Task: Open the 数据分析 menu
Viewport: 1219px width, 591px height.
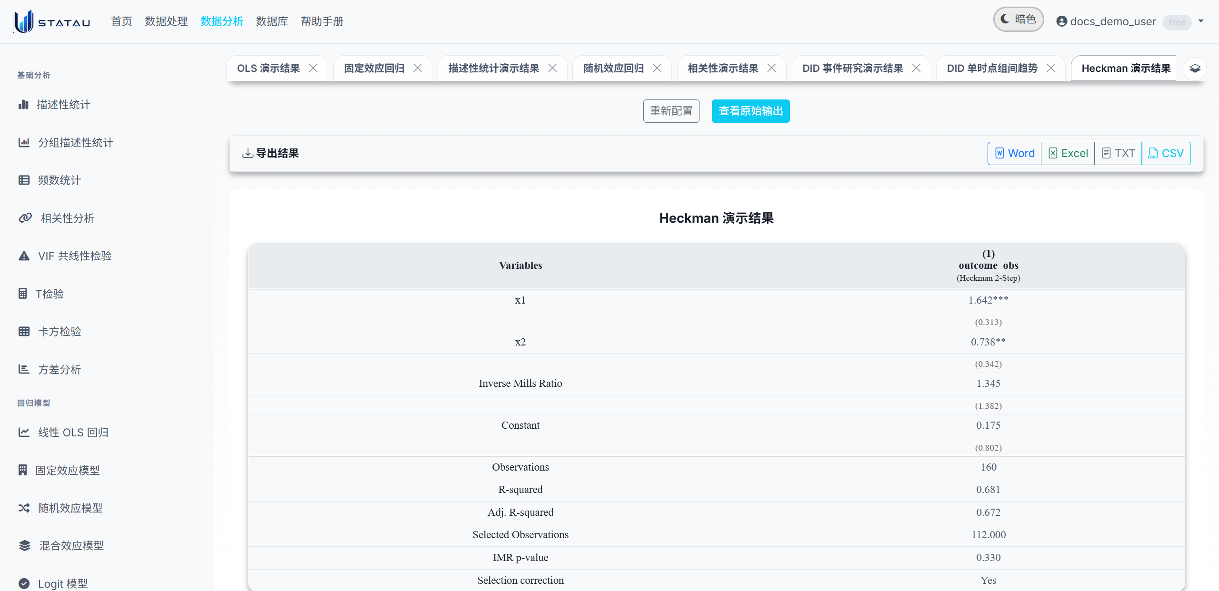Action: [222, 21]
